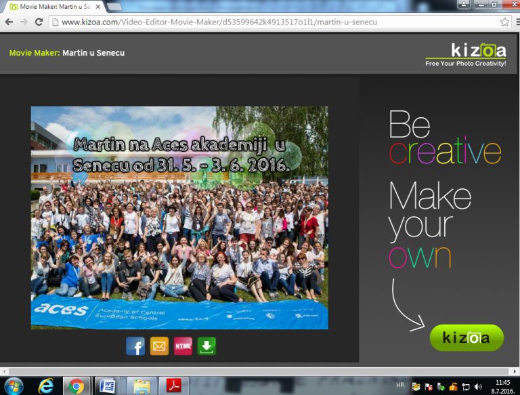Open Adobe Reader from the taskbar

click(173, 386)
